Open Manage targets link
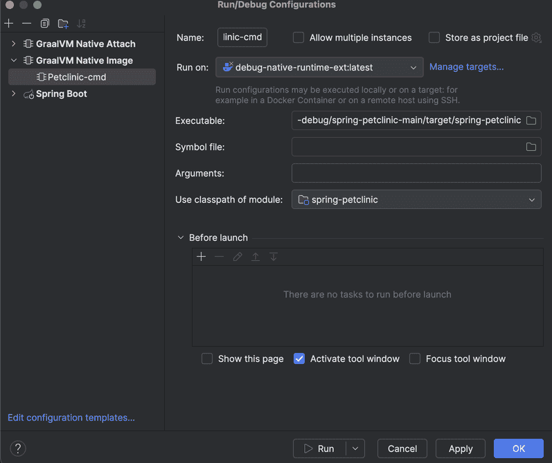 (x=466, y=67)
